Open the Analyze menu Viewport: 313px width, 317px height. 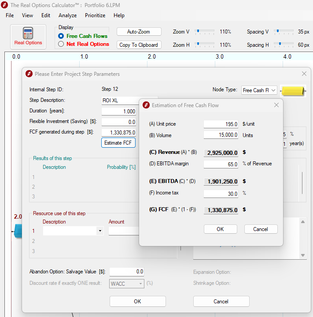[67, 15]
